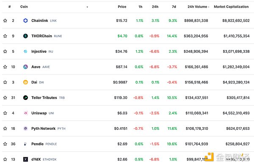
Task: Click the THORChain RUNE logo icon
Action: point(25,36)
